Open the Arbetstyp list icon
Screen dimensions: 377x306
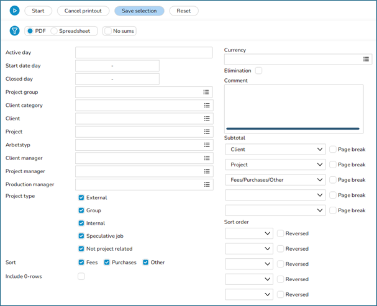coord(207,145)
